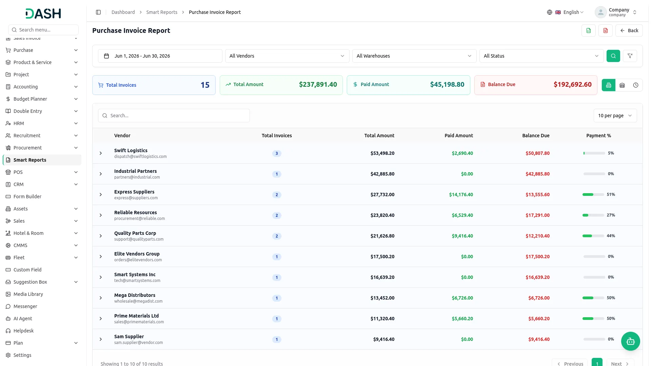The height and width of the screenshot is (366, 651).
Task: Click the AI Agent robot icon
Action: (8, 319)
